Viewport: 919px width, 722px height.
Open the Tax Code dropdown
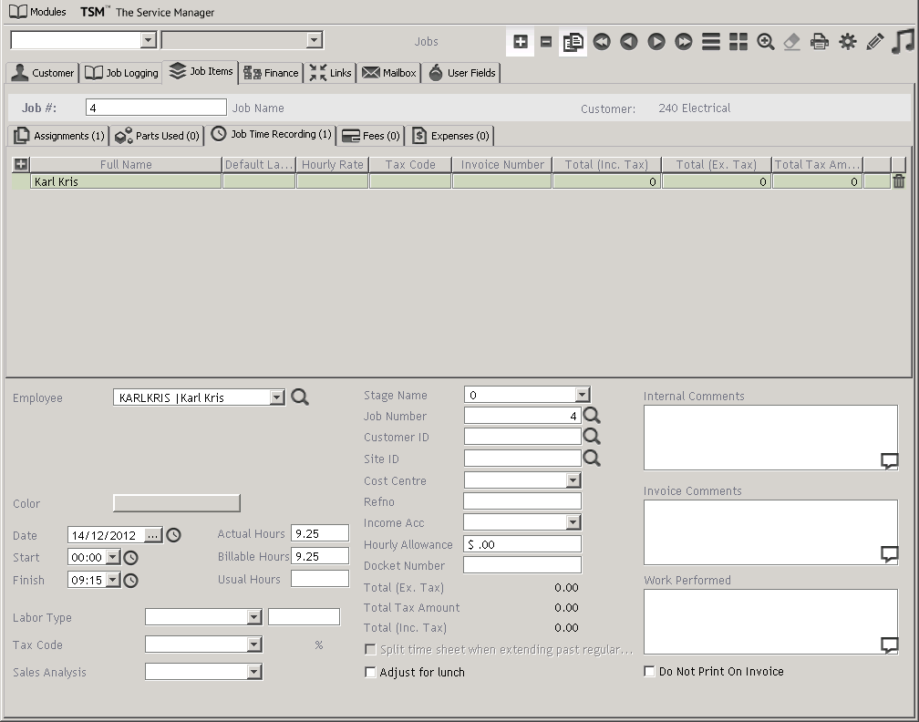click(x=254, y=645)
